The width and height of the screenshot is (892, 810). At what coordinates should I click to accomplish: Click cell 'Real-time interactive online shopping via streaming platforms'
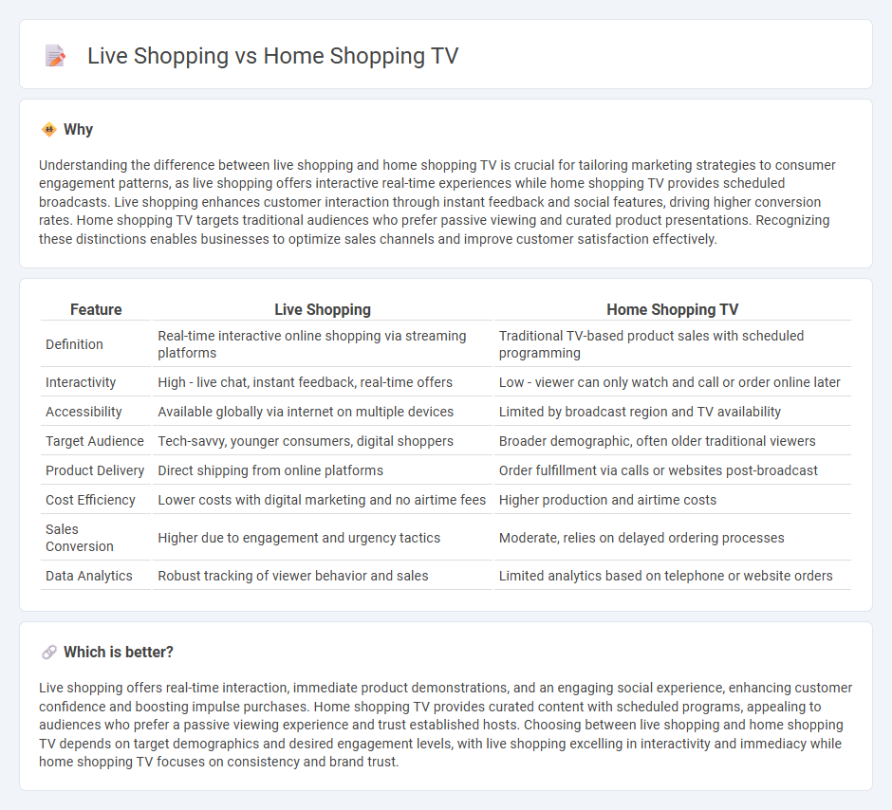pos(323,344)
